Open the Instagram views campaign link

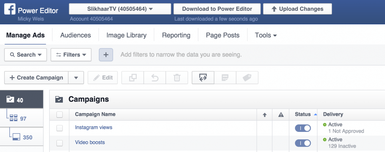coord(93,127)
